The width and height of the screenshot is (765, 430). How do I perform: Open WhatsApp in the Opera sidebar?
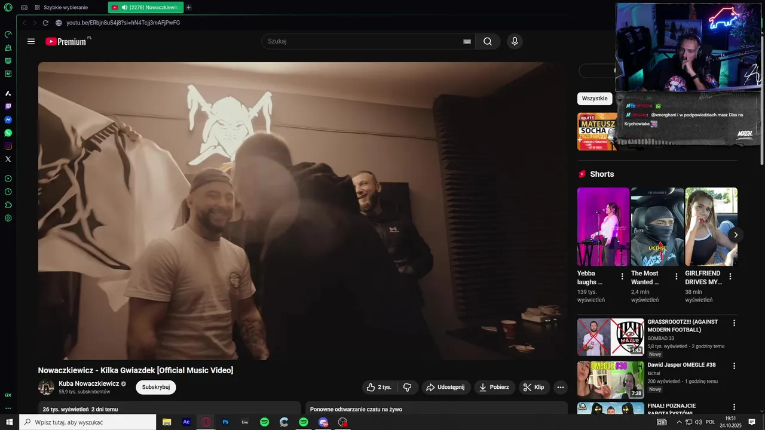click(8, 133)
